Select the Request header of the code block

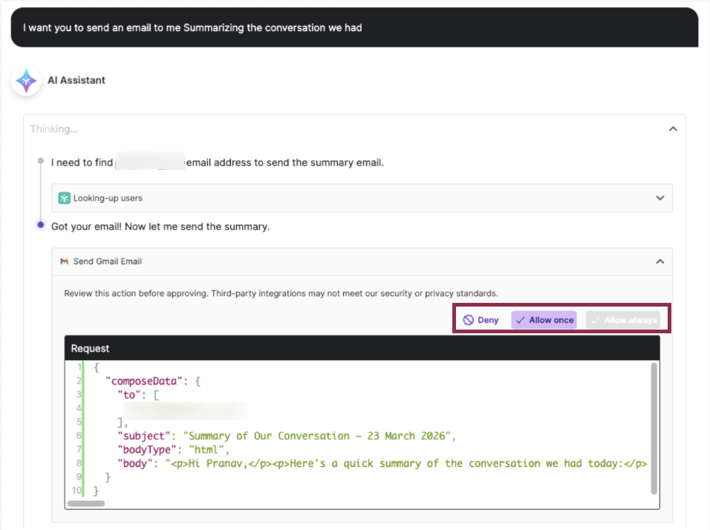pyautogui.click(x=90, y=347)
